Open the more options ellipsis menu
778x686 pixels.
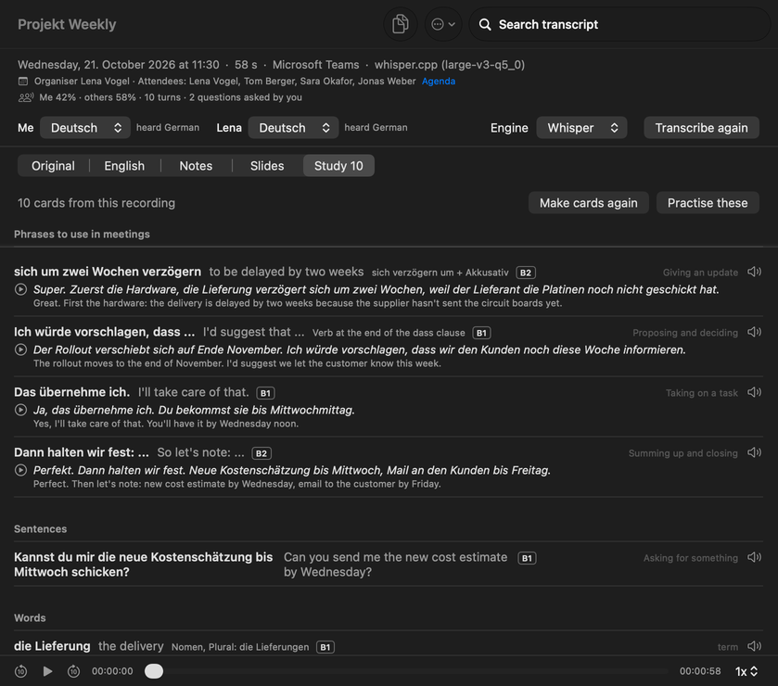(443, 24)
